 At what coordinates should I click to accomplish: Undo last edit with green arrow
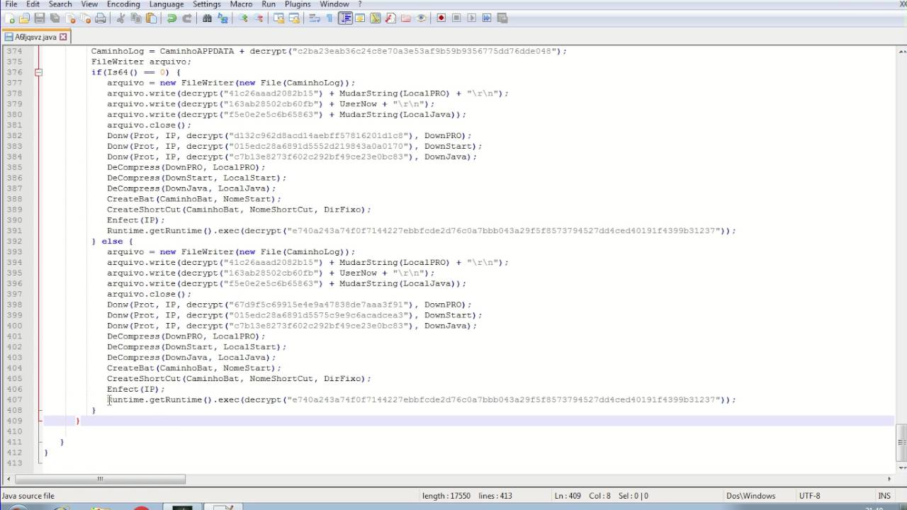(x=171, y=18)
